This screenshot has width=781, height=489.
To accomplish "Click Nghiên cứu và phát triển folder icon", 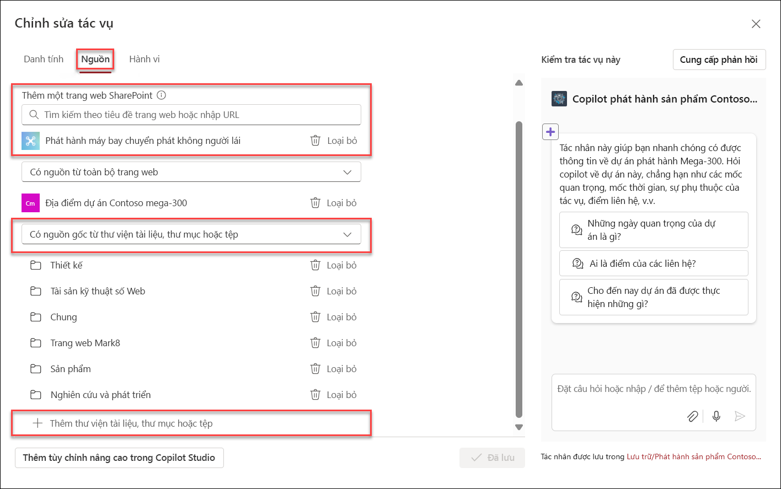I will pos(36,395).
